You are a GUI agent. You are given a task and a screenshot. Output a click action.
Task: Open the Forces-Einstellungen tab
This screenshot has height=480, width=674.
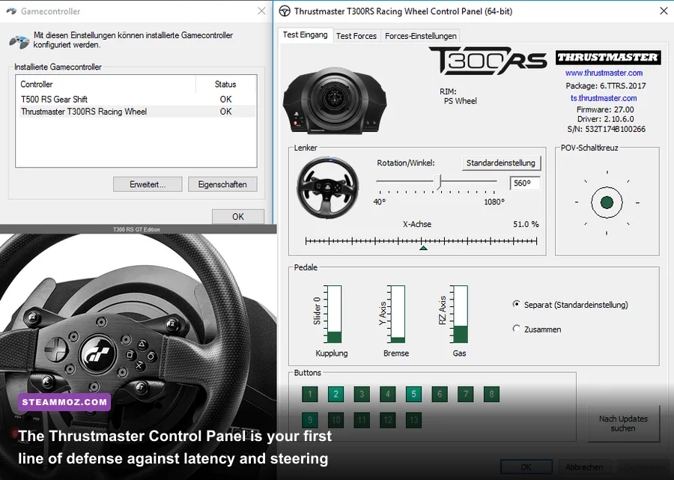pos(420,36)
